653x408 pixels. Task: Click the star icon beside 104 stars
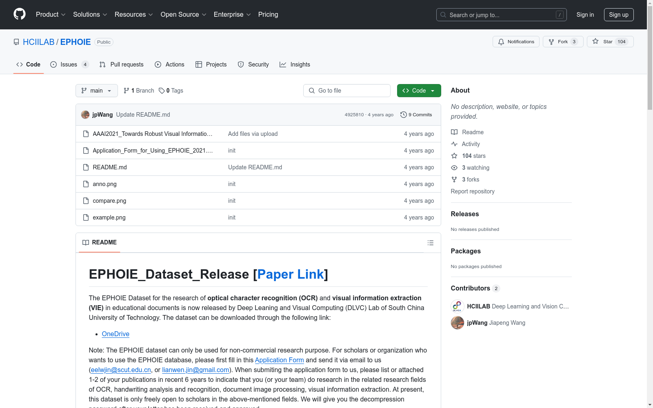454,156
